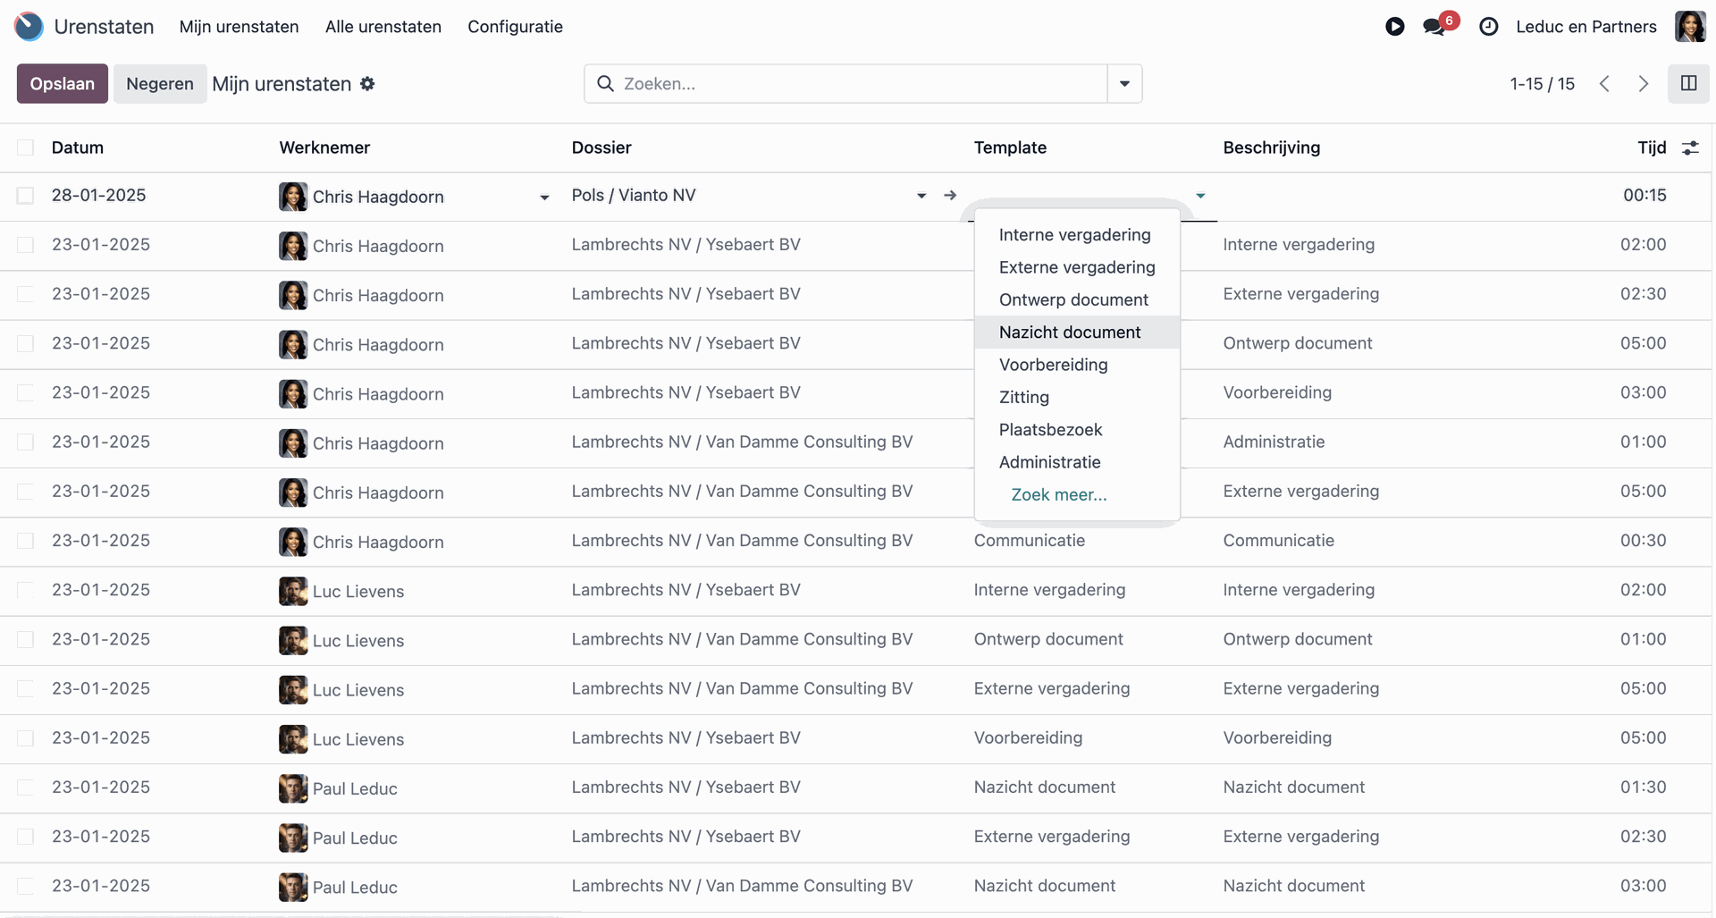
Task: Go to next page arrow
Action: click(x=1643, y=84)
